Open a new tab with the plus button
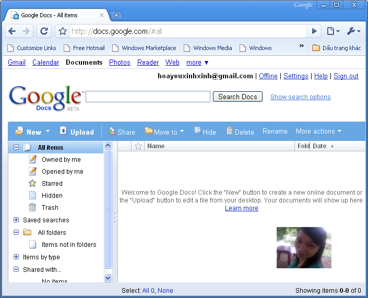This screenshot has height=298, width=368. tap(116, 15)
